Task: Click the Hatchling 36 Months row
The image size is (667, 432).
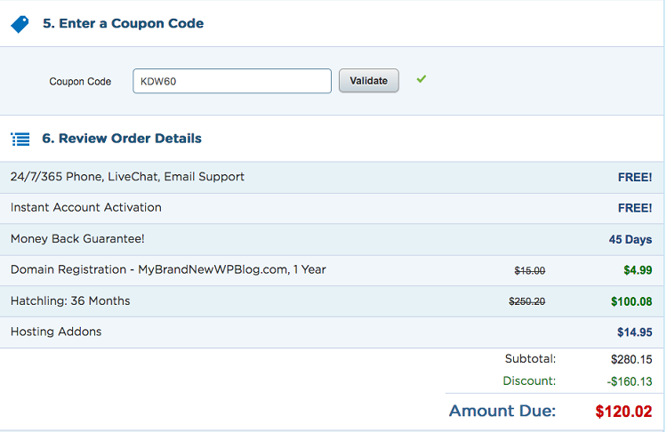Action: tap(332, 301)
